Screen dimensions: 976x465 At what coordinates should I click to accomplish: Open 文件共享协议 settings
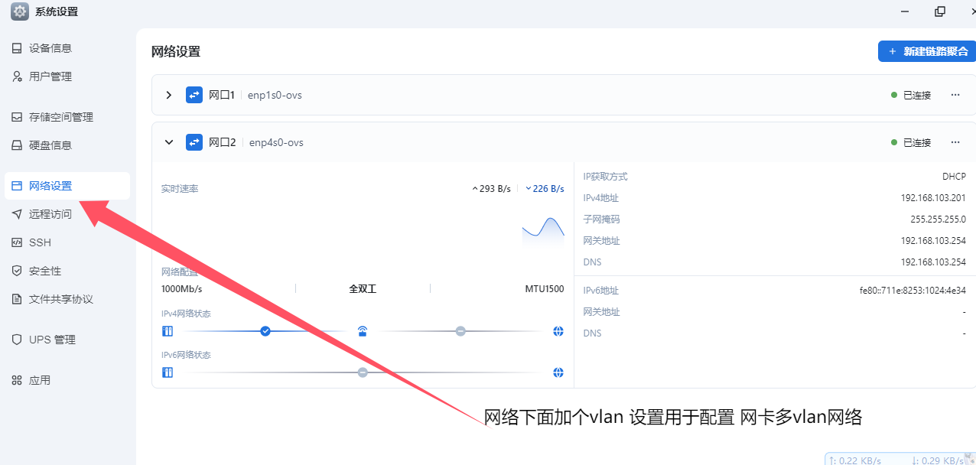[67, 299]
